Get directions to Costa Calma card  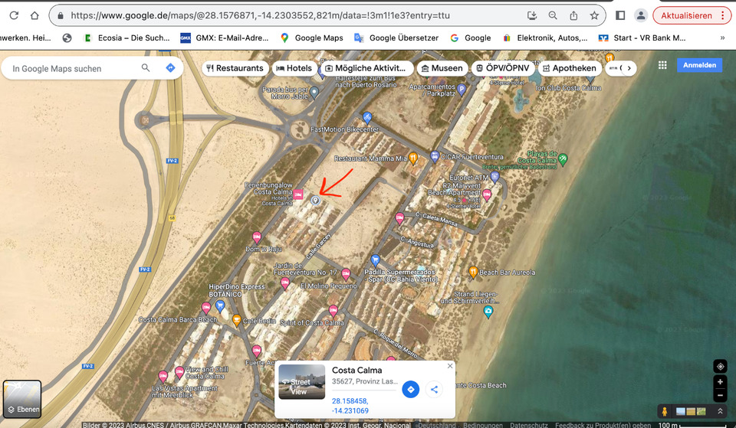pos(410,389)
